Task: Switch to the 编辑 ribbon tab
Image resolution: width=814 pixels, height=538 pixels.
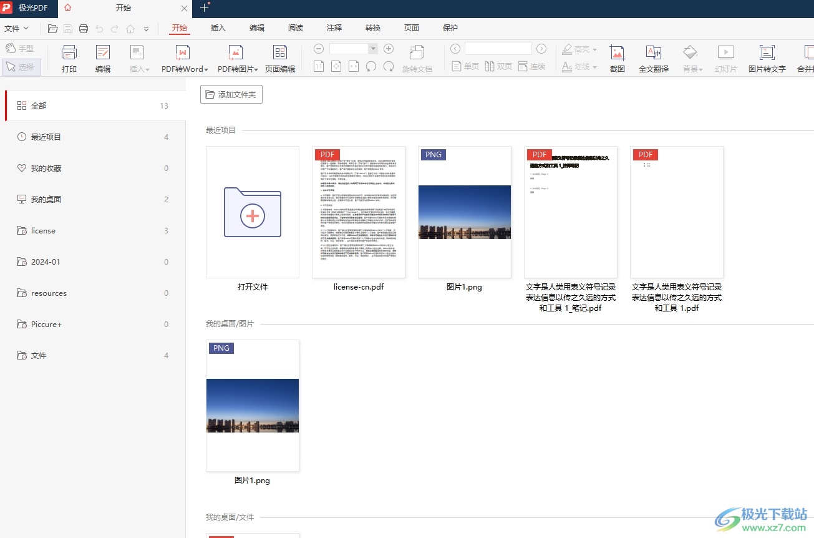Action: 257,28
